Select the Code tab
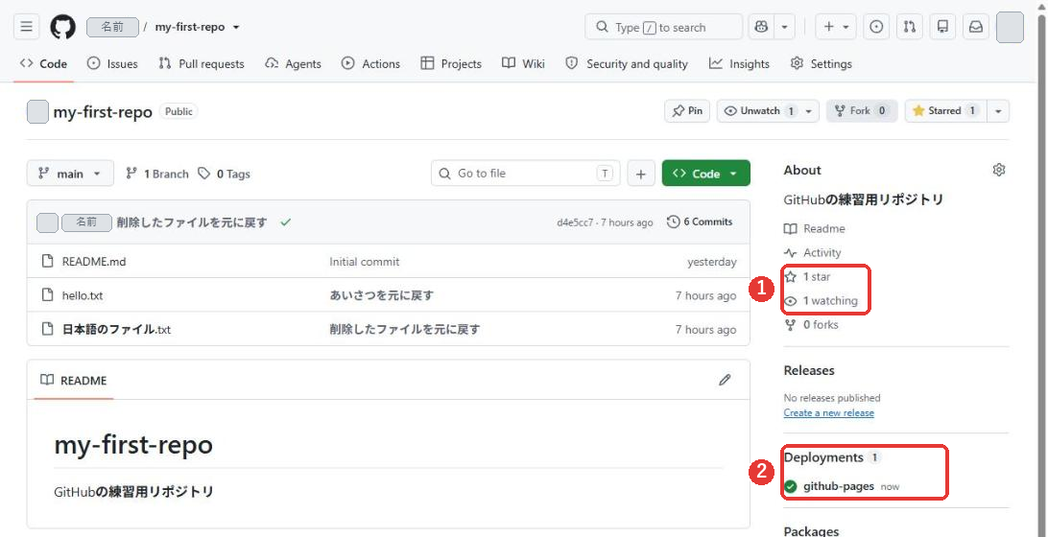Viewport: 1048px width, 537px height. 43,64
